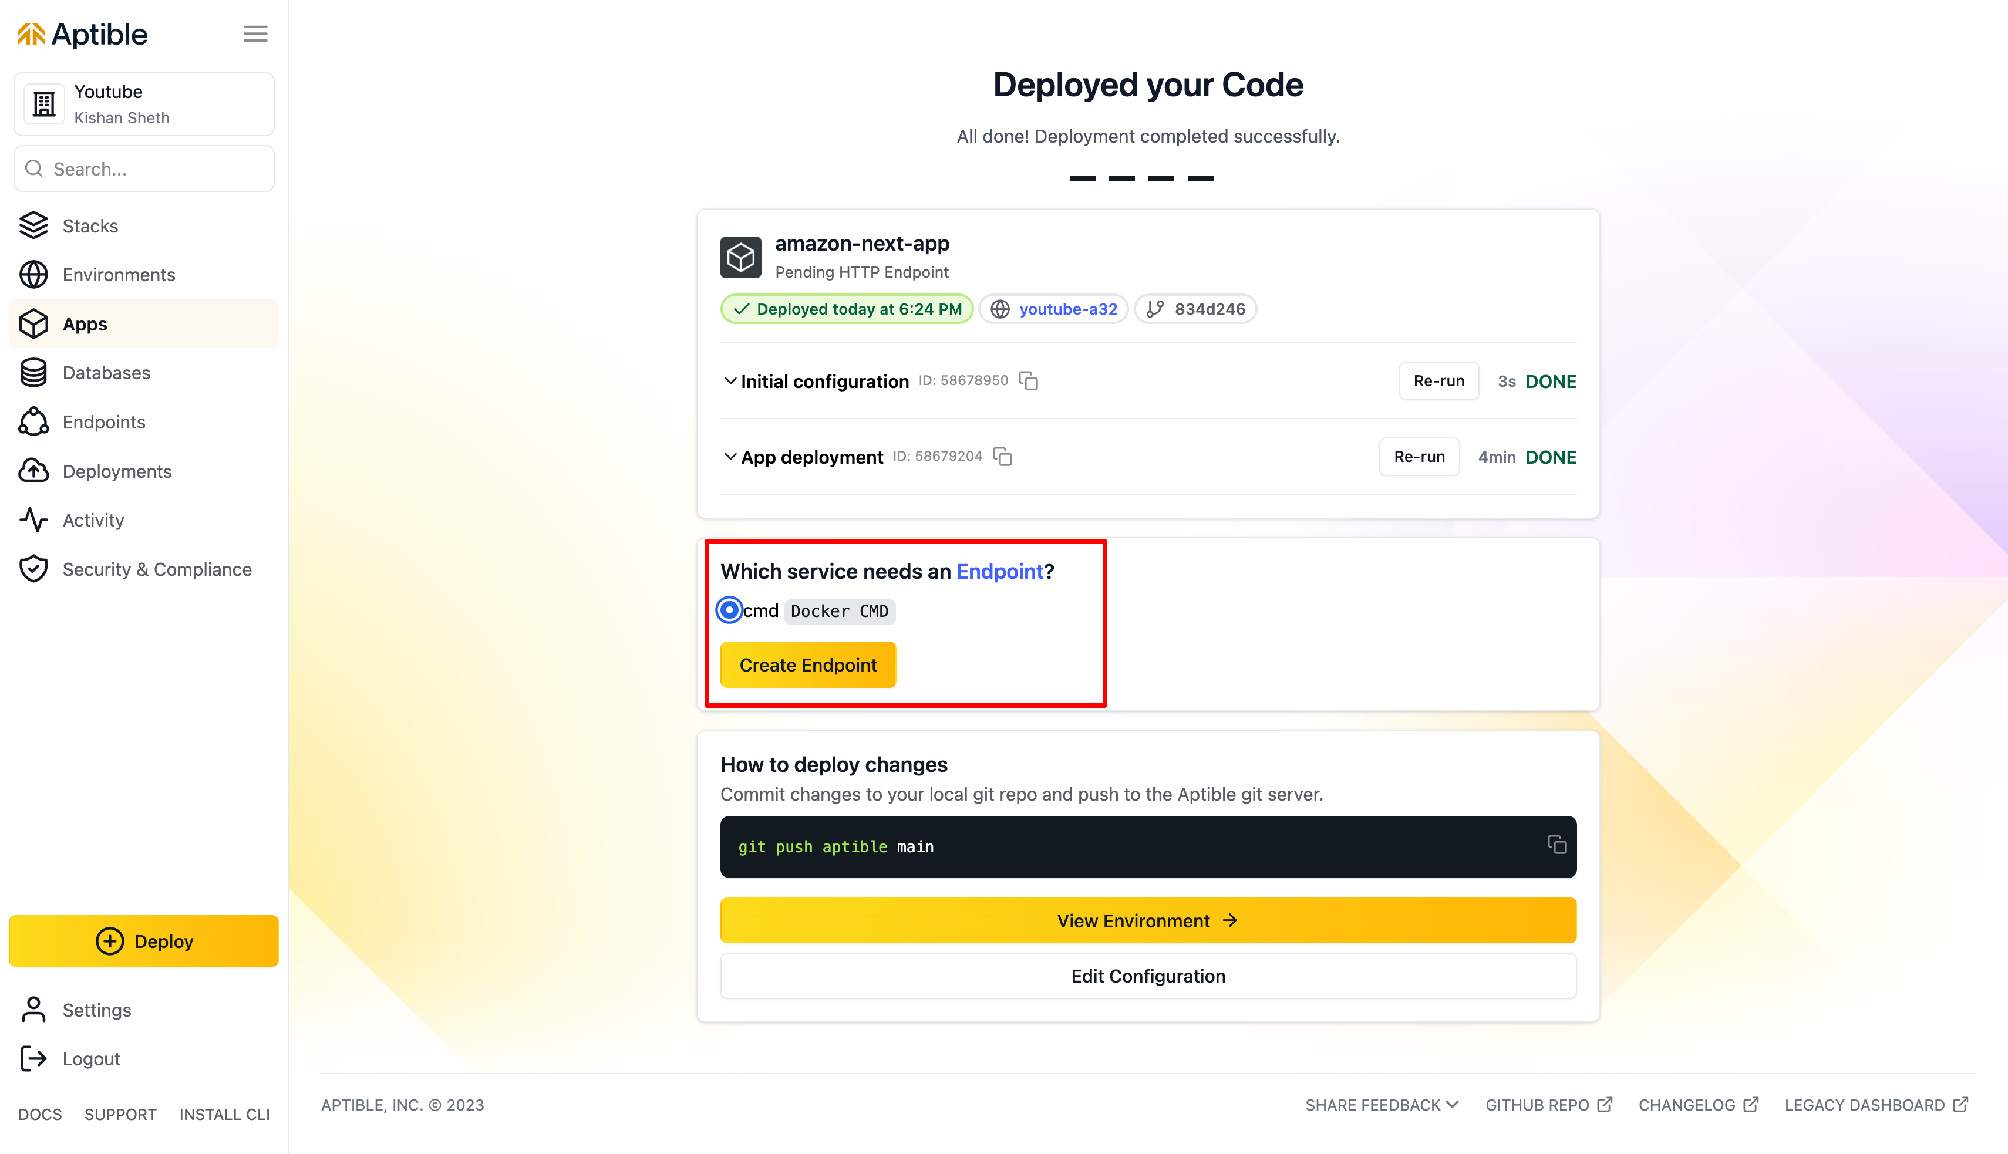Open Security & Compliance section
The height and width of the screenshot is (1154, 2008).
tap(157, 569)
